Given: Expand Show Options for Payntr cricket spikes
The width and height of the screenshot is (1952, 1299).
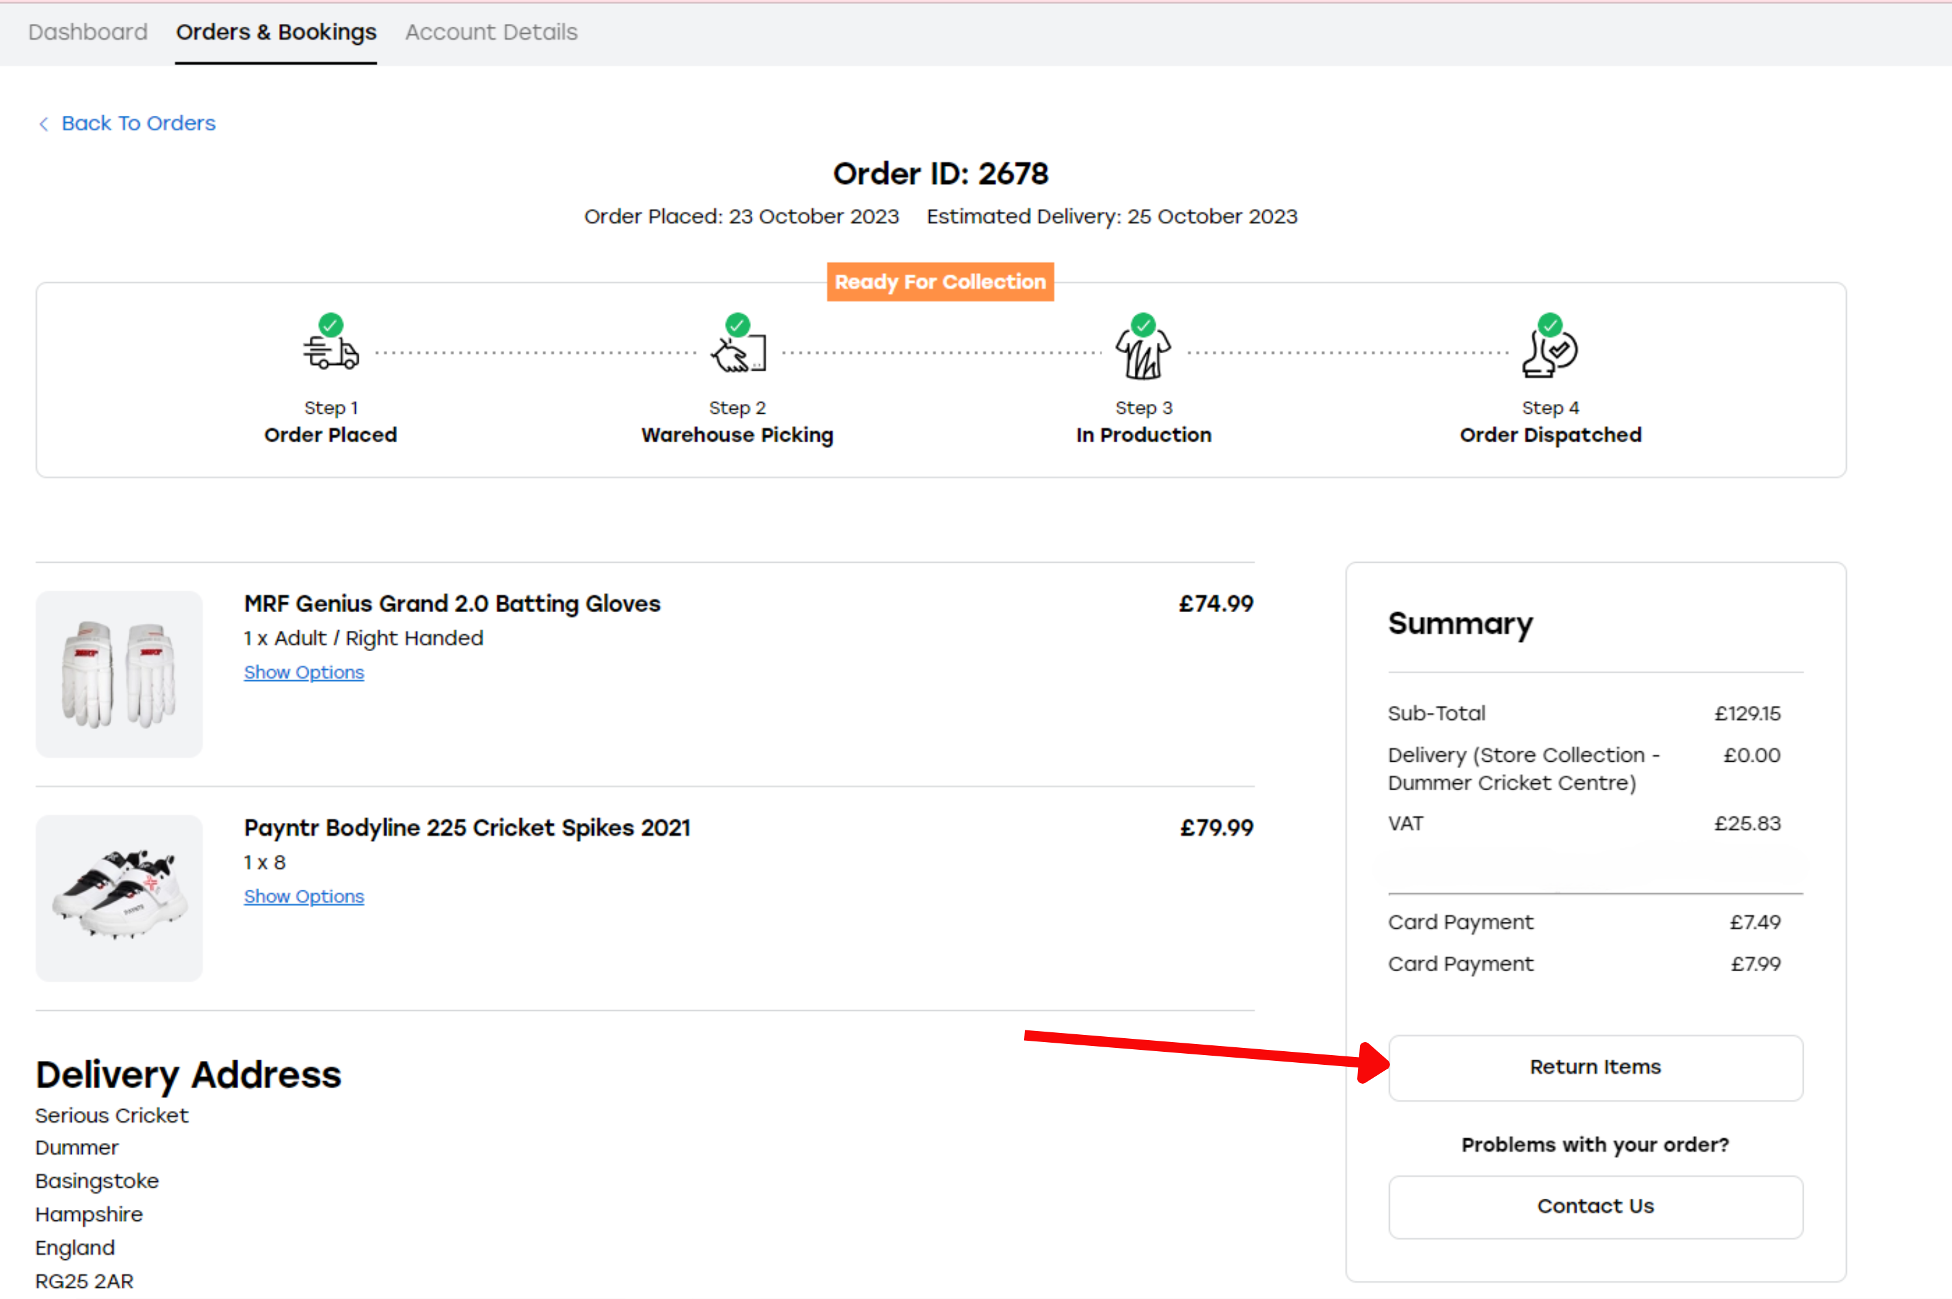Looking at the screenshot, I should pyautogui.click(x=303, y=896).
